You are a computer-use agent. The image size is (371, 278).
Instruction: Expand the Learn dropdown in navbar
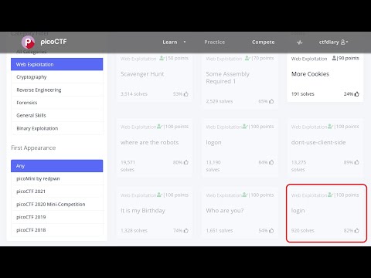point(174,42)
